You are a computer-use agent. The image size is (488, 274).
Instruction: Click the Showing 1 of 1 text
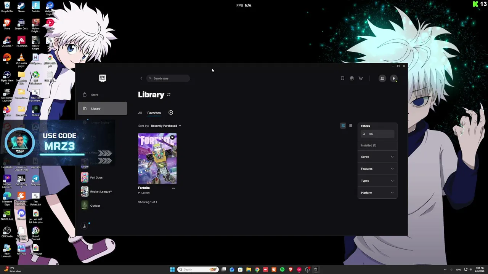148,202
